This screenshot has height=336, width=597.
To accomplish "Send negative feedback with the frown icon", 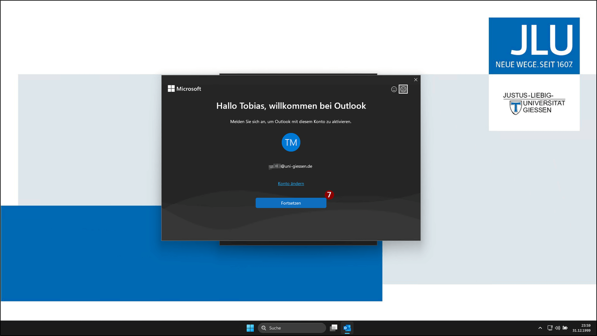I will (x=403, y=89).
